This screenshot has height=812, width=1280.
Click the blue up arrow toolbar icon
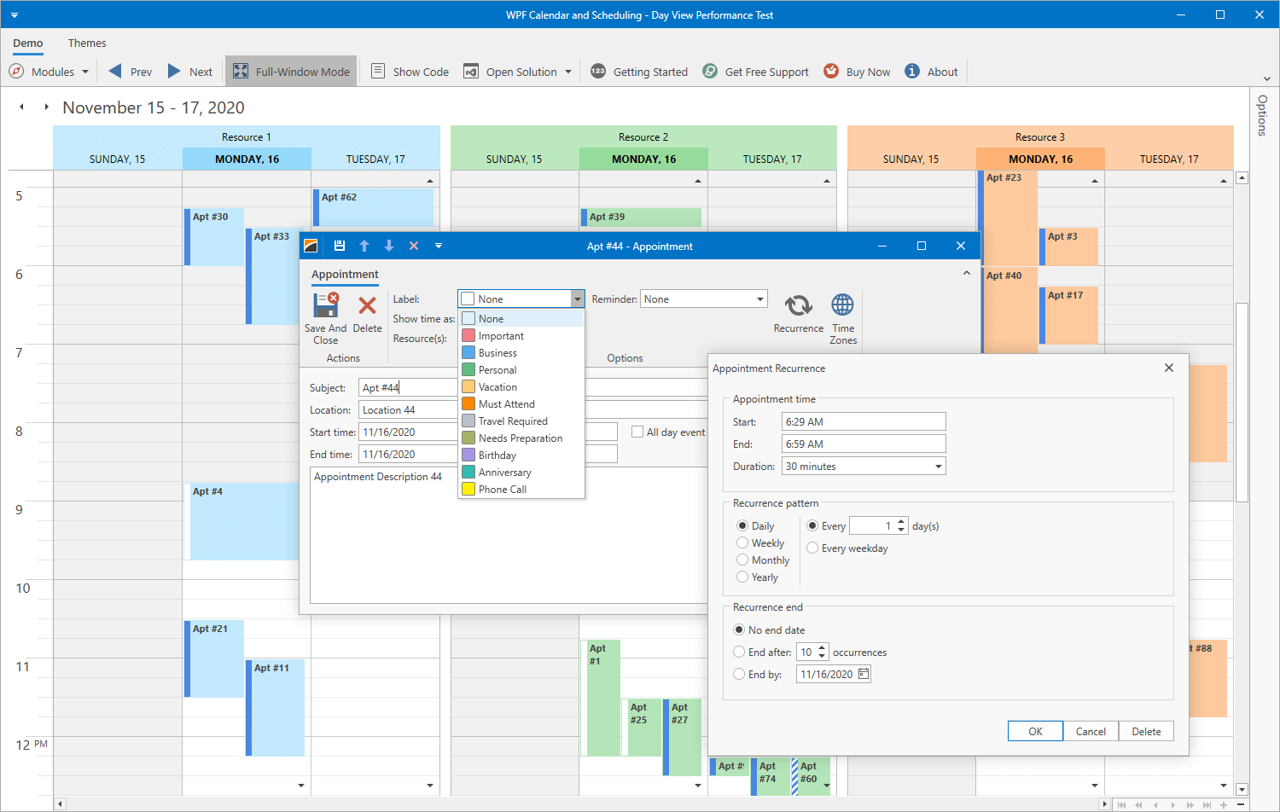tap(364, 245)
